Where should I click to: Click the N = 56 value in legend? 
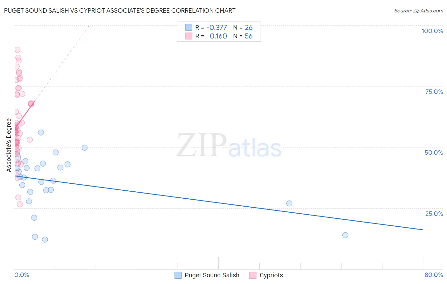(243, 36)
